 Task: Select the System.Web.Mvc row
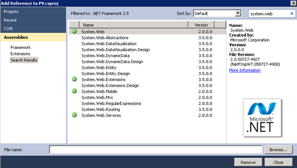148,97
